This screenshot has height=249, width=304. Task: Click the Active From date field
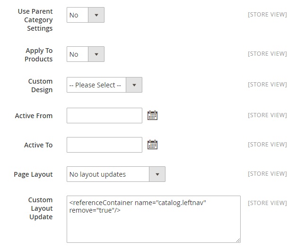pyautogui.click(x=104, y=115)
